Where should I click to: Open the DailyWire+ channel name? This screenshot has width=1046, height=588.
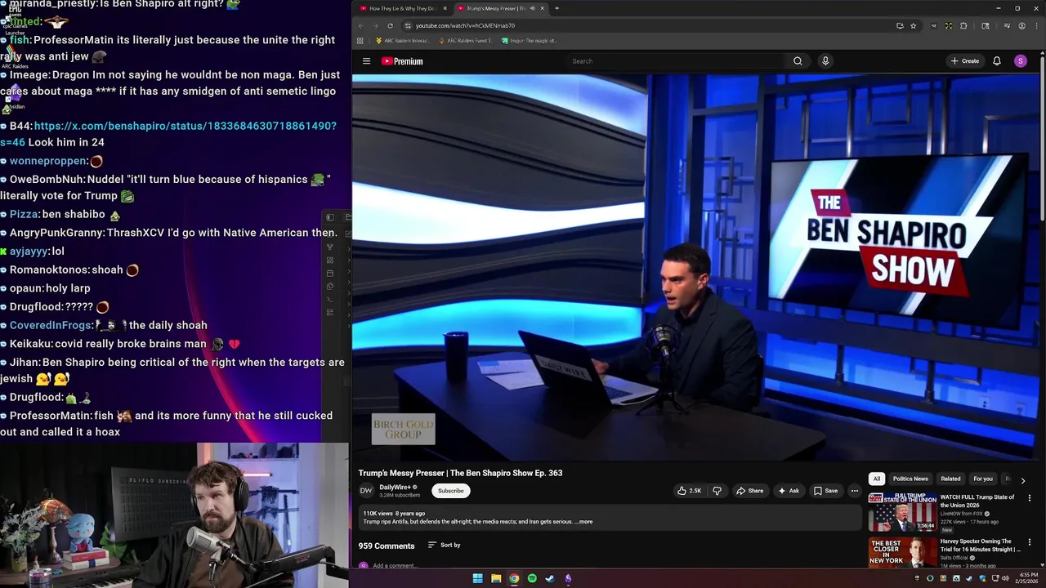[x=395, y=487]
